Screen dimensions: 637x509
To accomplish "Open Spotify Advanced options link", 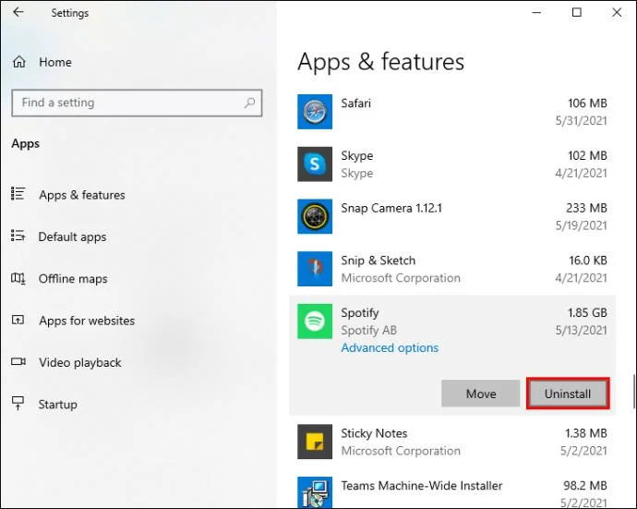I will (390, 348).
